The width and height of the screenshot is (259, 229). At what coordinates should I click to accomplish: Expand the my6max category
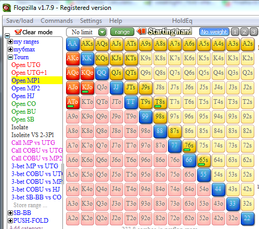click(x=10, y=49)
